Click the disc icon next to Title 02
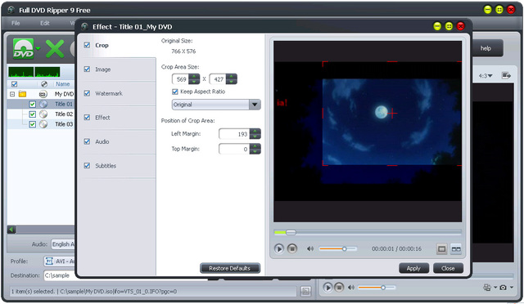Image resolution: width=524 pixels, height=304 pixels. click(x=43, y=114)
